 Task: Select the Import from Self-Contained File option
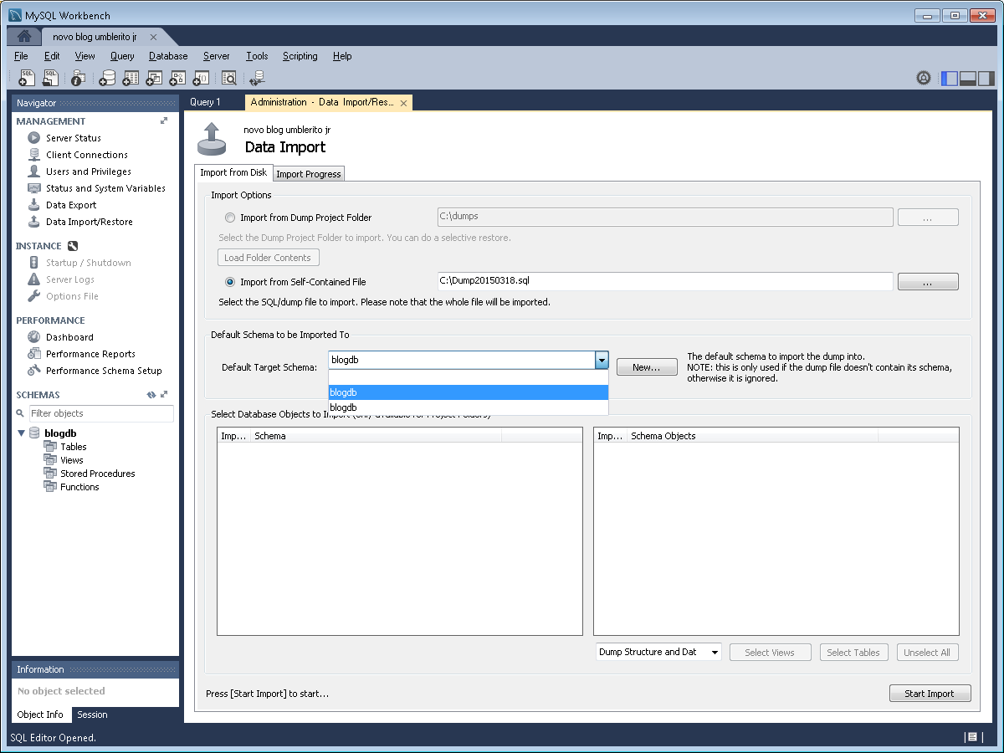point(229,282)
